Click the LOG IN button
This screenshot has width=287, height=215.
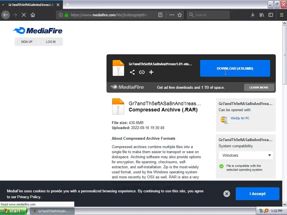click(51, 42)
